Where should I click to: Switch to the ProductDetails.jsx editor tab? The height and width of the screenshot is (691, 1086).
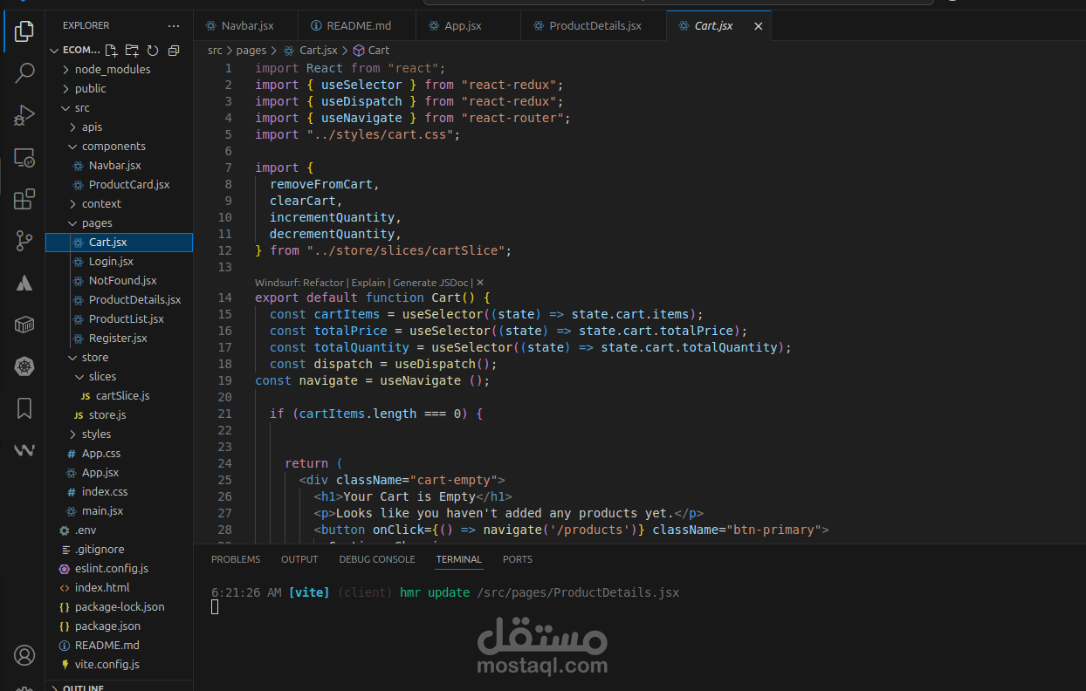tap(594, 26)
